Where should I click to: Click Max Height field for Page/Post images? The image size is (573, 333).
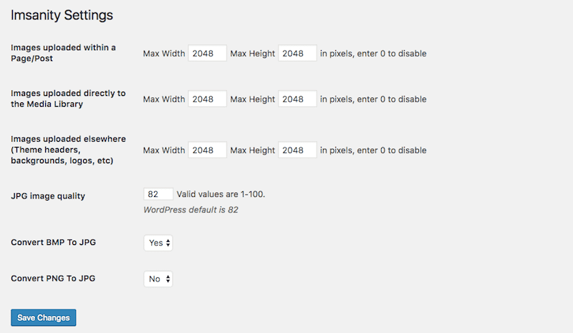coord(297,53)
